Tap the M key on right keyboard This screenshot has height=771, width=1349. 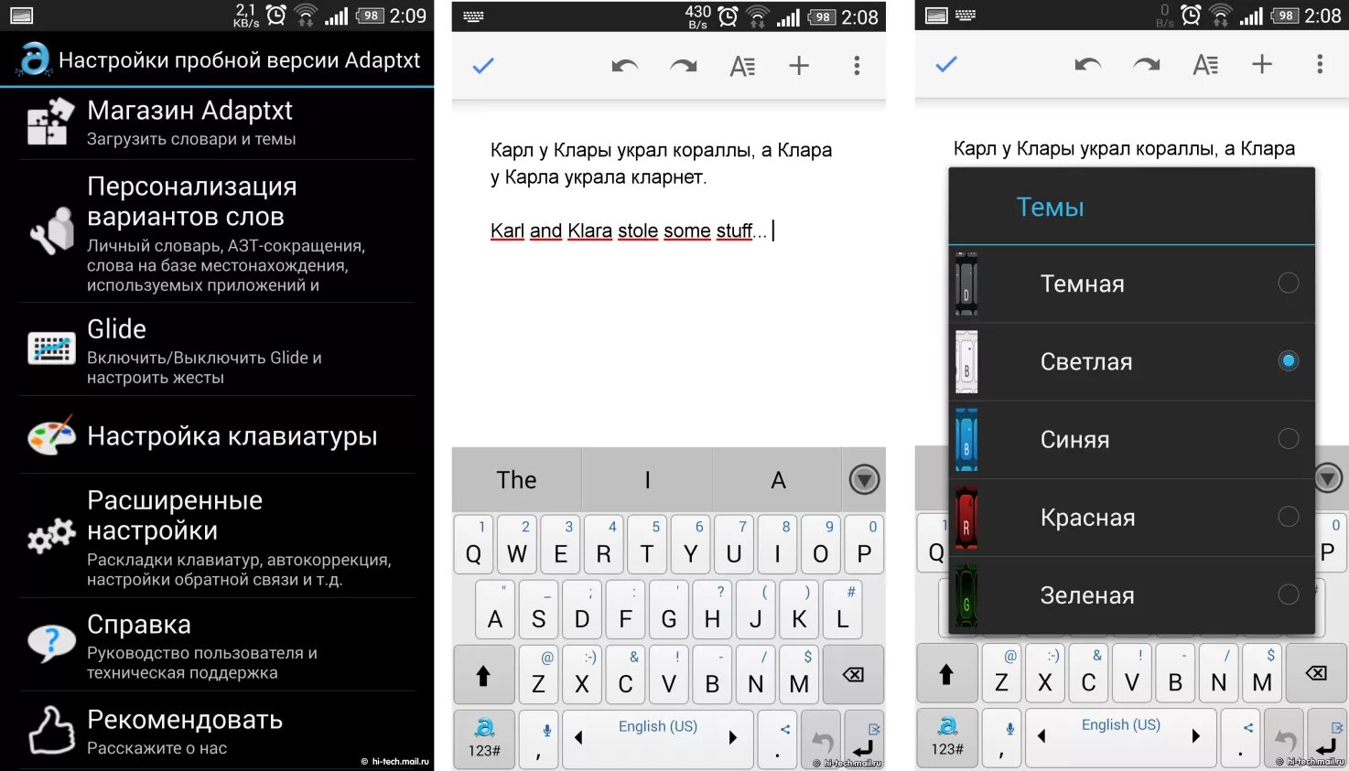point(1262,674)
